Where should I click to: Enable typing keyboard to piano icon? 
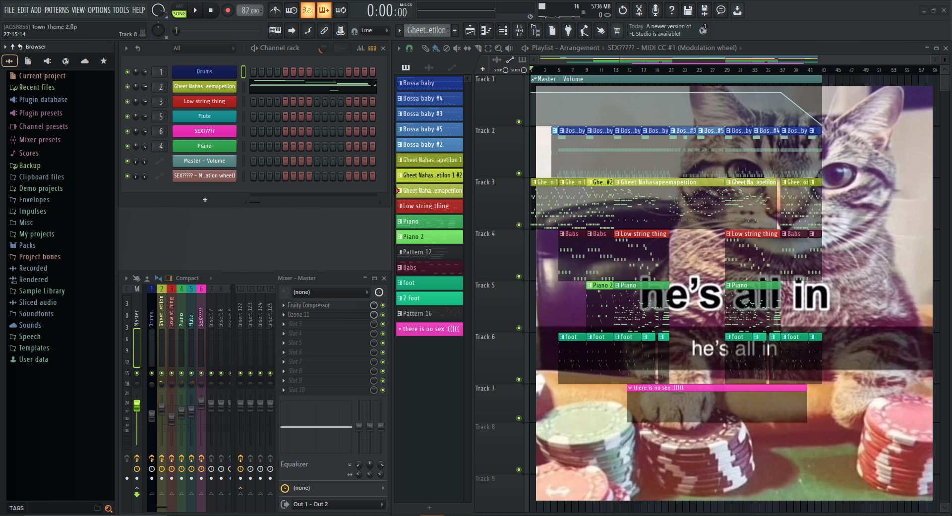(275, 30)
